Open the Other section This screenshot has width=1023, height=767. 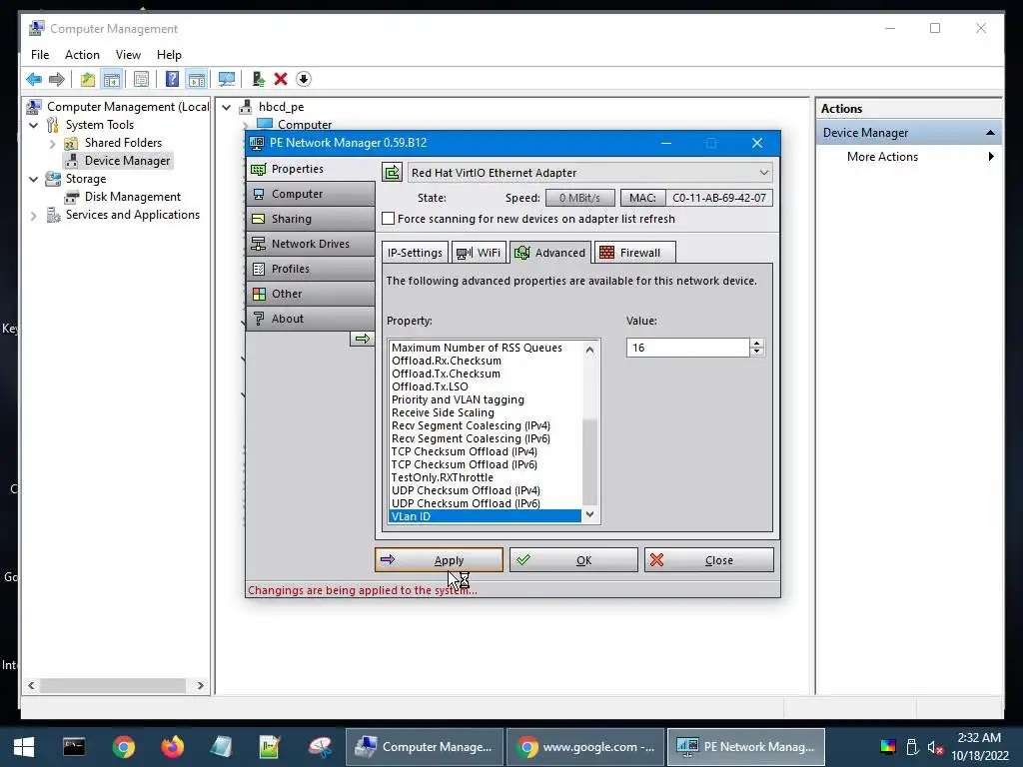point(311,294)
